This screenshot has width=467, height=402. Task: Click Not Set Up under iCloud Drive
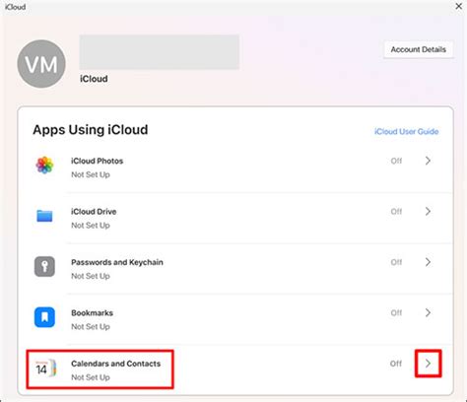[x=91, y=226]
